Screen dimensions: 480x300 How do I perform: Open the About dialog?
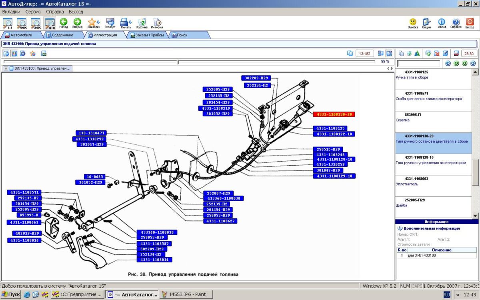pos(442,23)
